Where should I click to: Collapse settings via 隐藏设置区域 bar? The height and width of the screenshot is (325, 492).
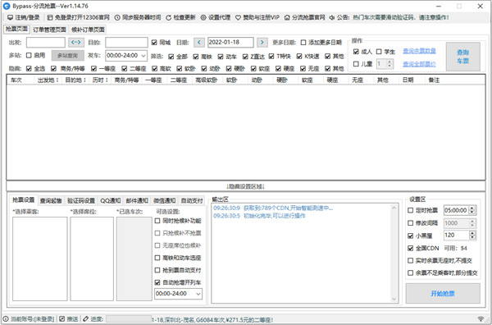pyautogui.click(x=246, y=186)
